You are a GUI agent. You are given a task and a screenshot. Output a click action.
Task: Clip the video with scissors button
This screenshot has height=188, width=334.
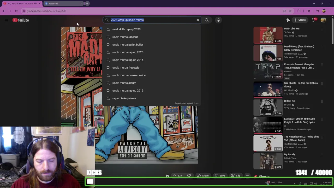pyautogui.click(x=236, y=176)
